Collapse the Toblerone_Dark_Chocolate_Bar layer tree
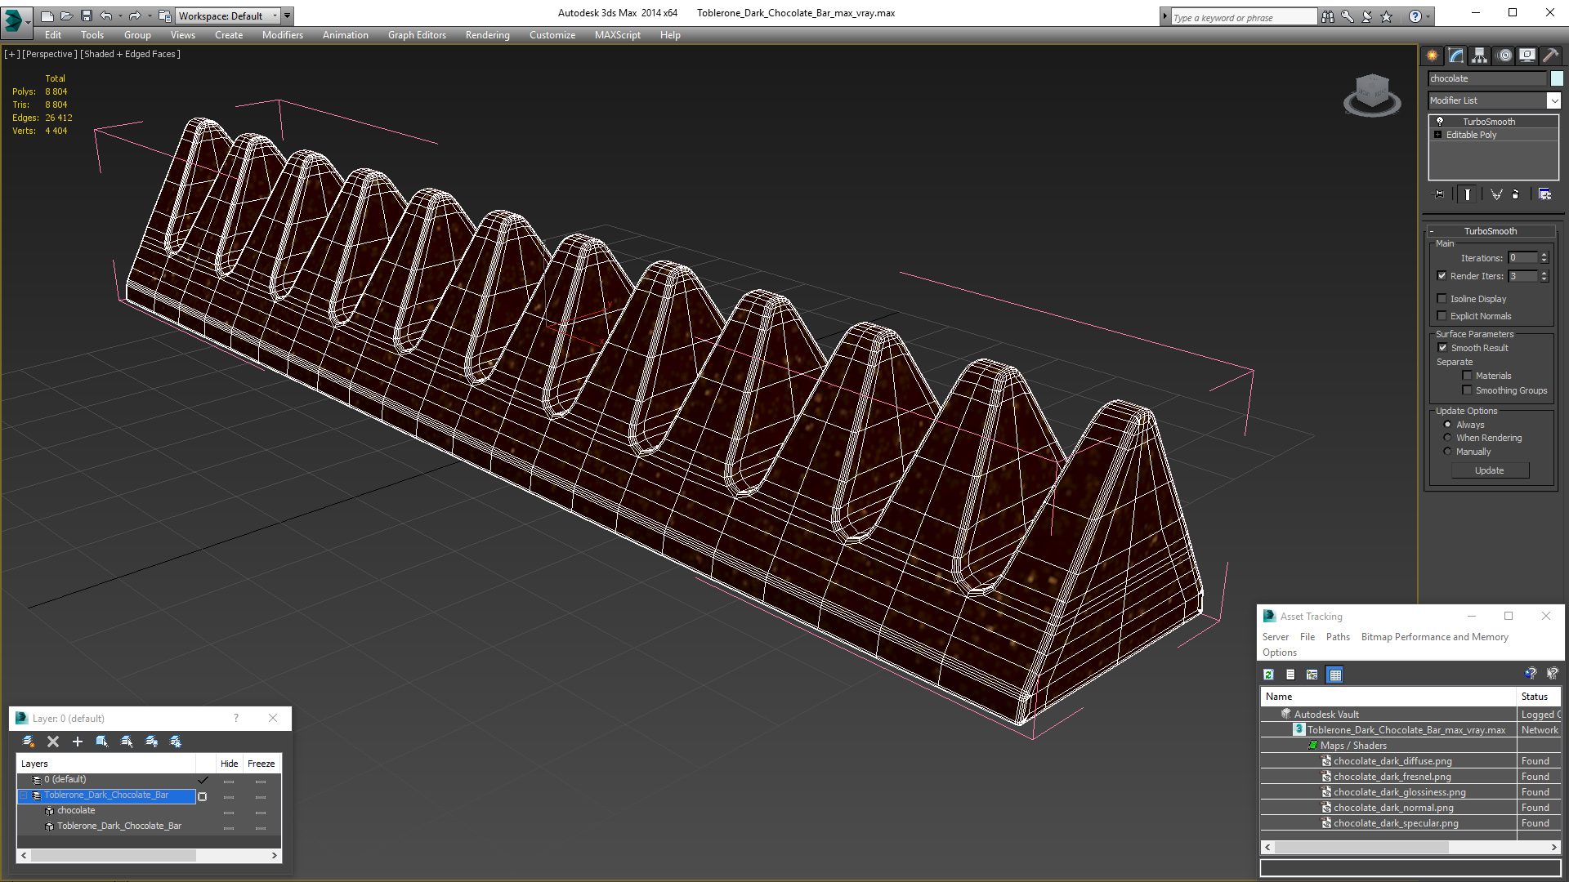 point(25,795)
